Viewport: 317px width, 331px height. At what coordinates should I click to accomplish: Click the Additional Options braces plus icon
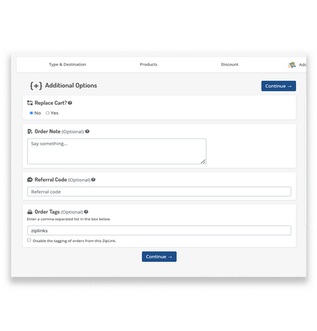pos(36,86)
